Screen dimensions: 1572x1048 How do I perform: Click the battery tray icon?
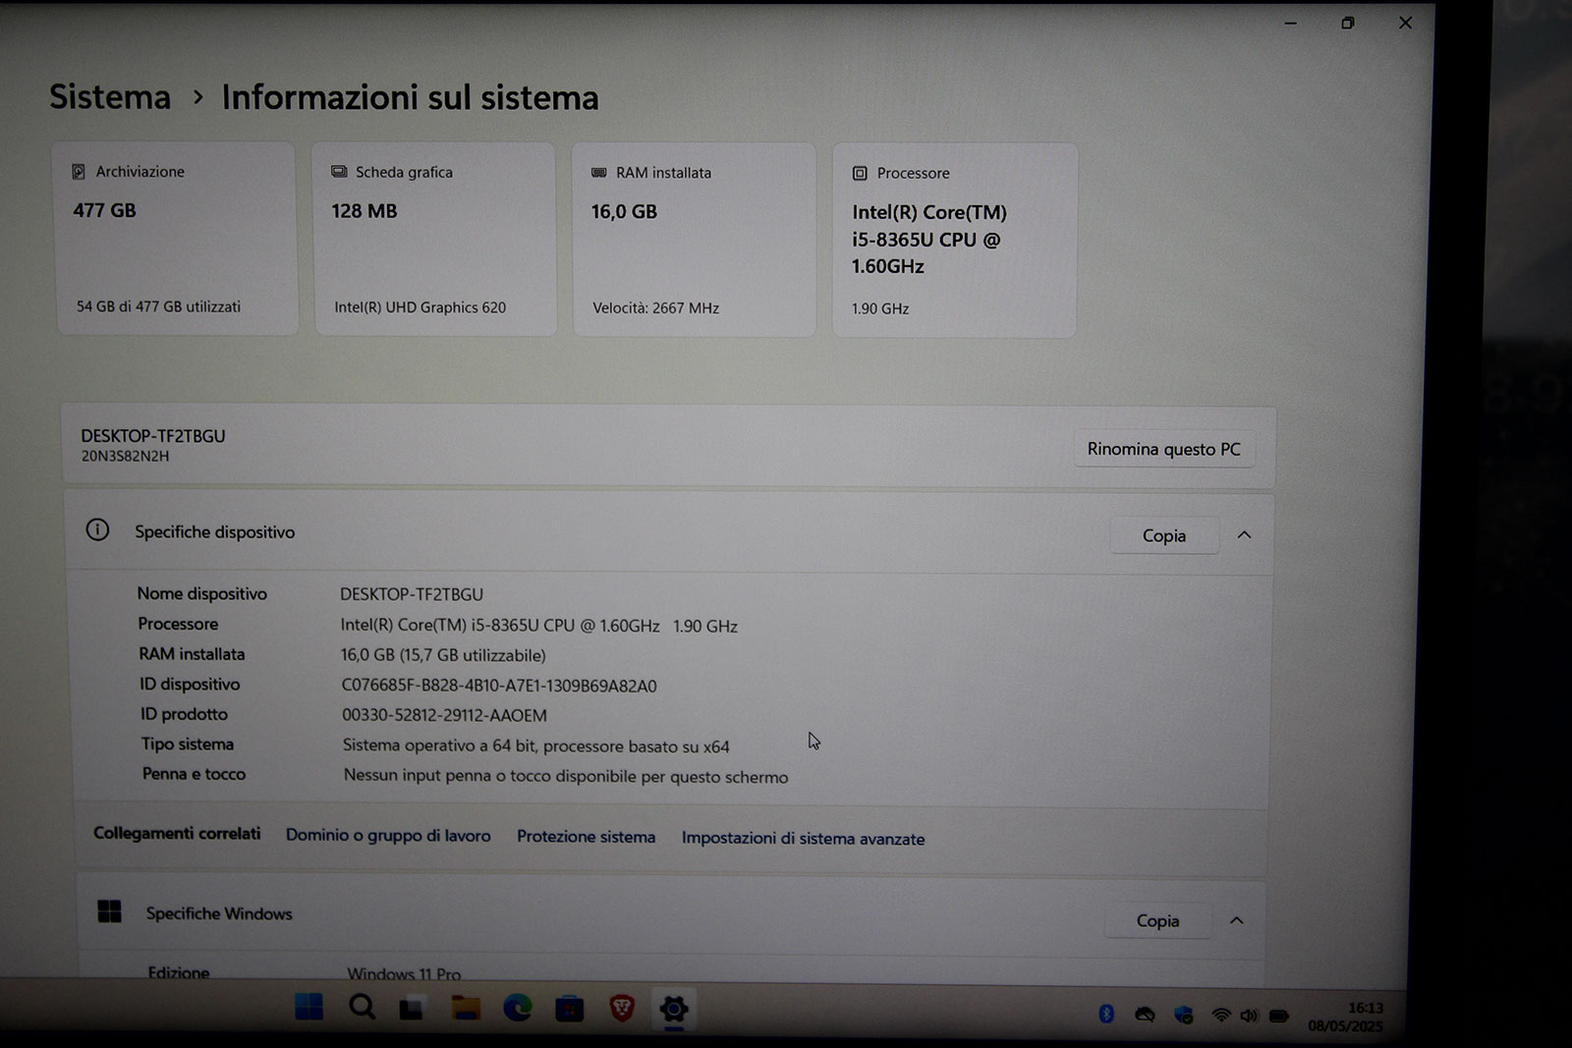point(1279,1016)
